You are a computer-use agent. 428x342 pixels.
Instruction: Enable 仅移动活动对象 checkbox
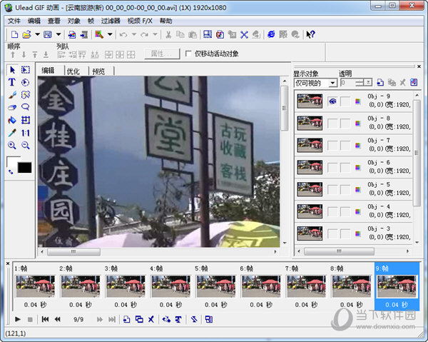point(188,54)
